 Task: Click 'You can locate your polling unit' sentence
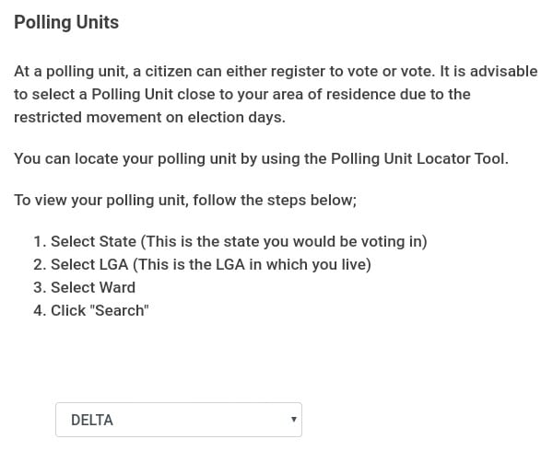261,158
